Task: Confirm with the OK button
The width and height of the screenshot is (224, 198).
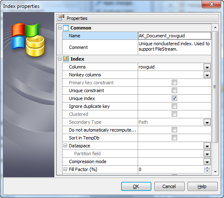Action: 136,186
